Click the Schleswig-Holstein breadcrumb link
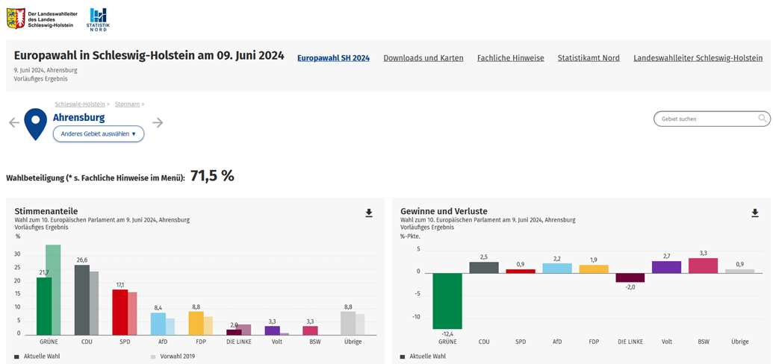 pyautogui.click(x=79, y=104)
